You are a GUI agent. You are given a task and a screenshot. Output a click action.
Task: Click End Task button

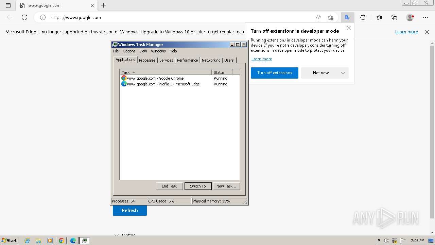pos(169,186)
